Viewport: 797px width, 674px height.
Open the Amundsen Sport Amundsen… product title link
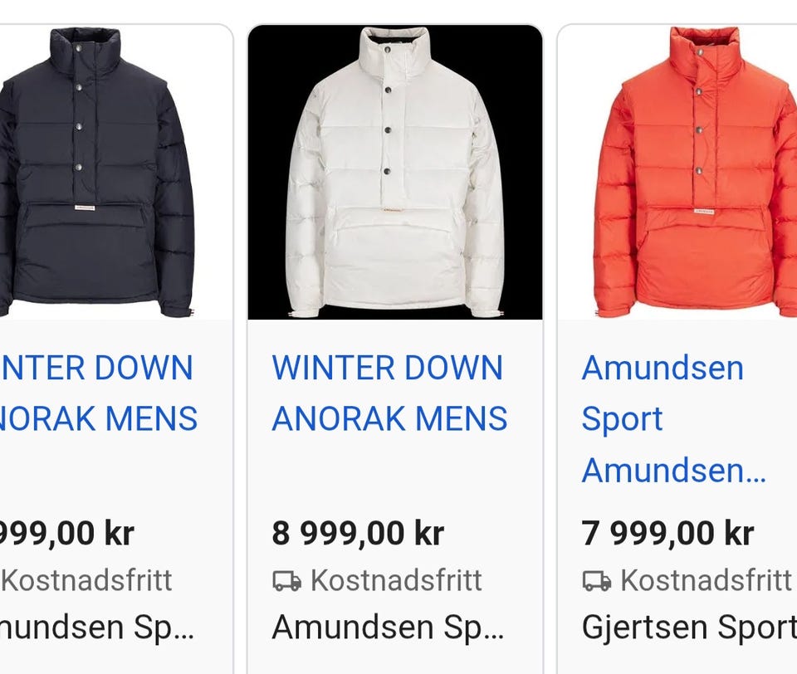[673, 419]
